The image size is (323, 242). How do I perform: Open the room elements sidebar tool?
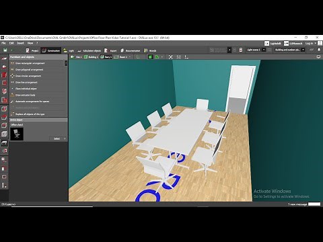(4, 100)
